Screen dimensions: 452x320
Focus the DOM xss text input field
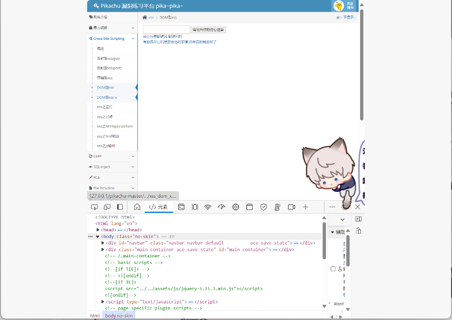click(x=166, y=30)
